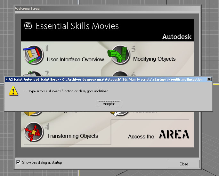Viewport: 219px width, 176px height.
Task: Click the partially hidden movie 2 icon
Action: 33,74
